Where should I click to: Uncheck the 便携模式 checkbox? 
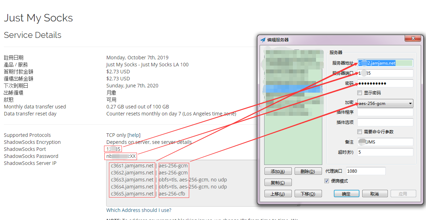(327, 181)
